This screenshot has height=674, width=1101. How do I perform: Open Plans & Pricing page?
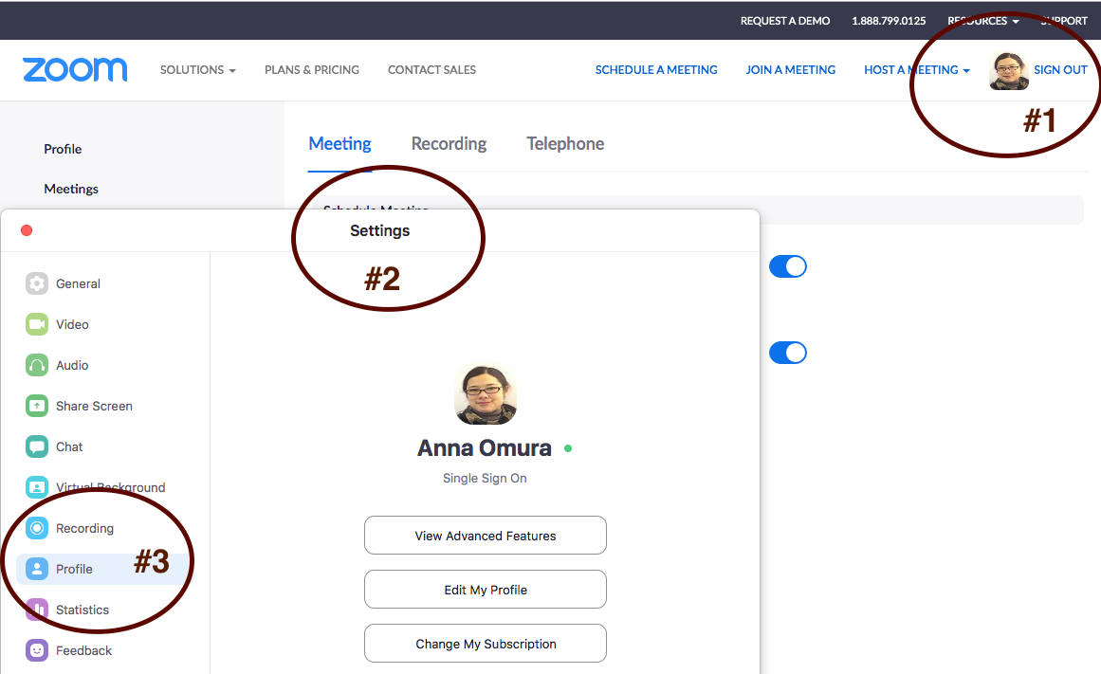pyautogui.click(x=312, y=70)
